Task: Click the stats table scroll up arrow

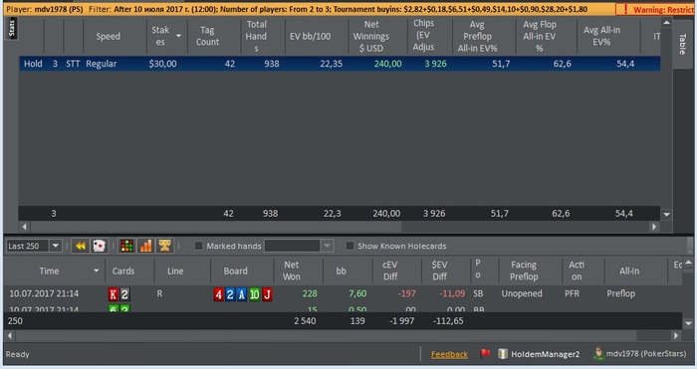Action: tap(666, 23)
